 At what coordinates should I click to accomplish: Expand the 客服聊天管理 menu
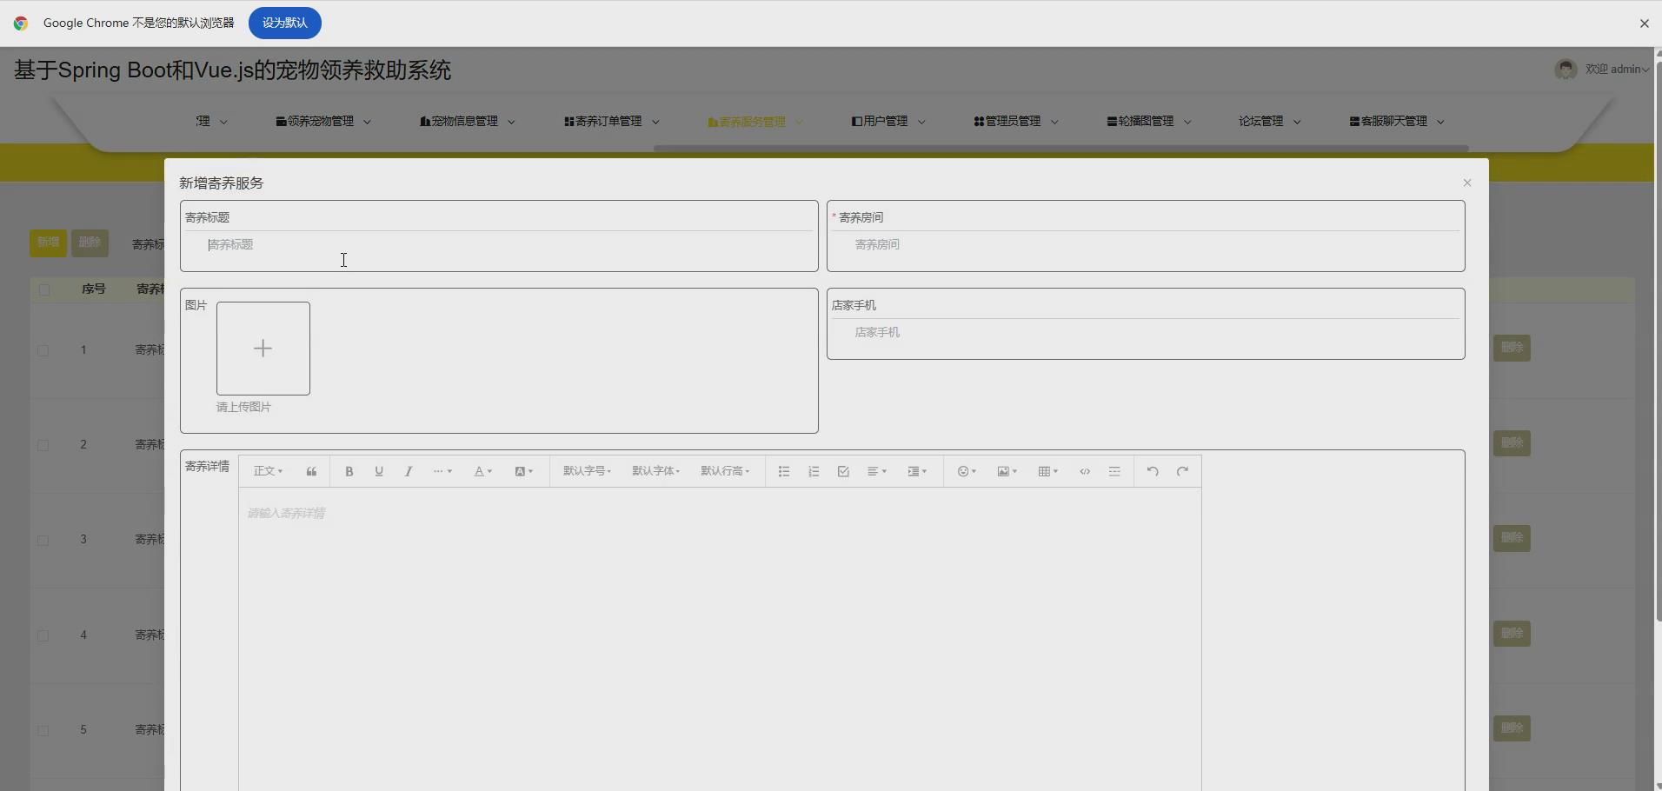(x=1397, y=122)
